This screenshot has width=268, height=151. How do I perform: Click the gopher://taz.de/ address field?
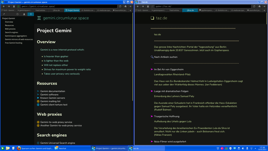(x=203, y=6)
